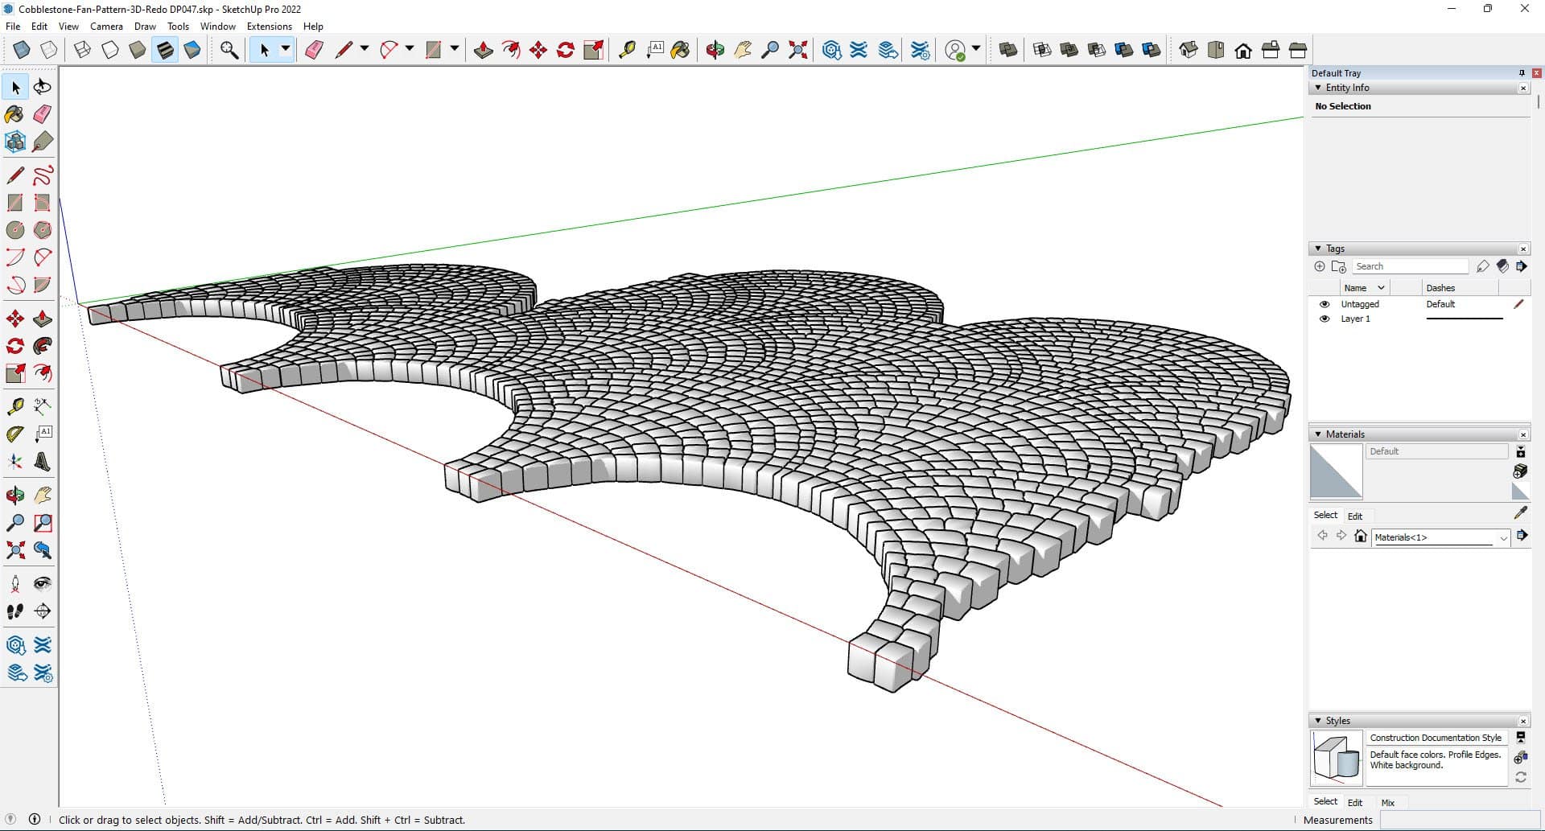
Task: Switch to the Mix tab in Styles
Action: pos(1387,802)
